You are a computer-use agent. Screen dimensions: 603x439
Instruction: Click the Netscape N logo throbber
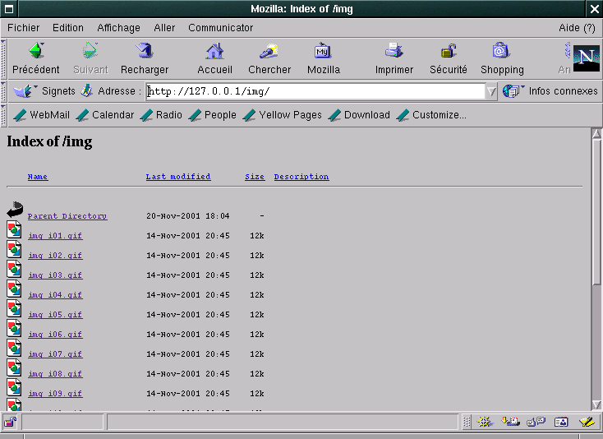click(585, 57)
